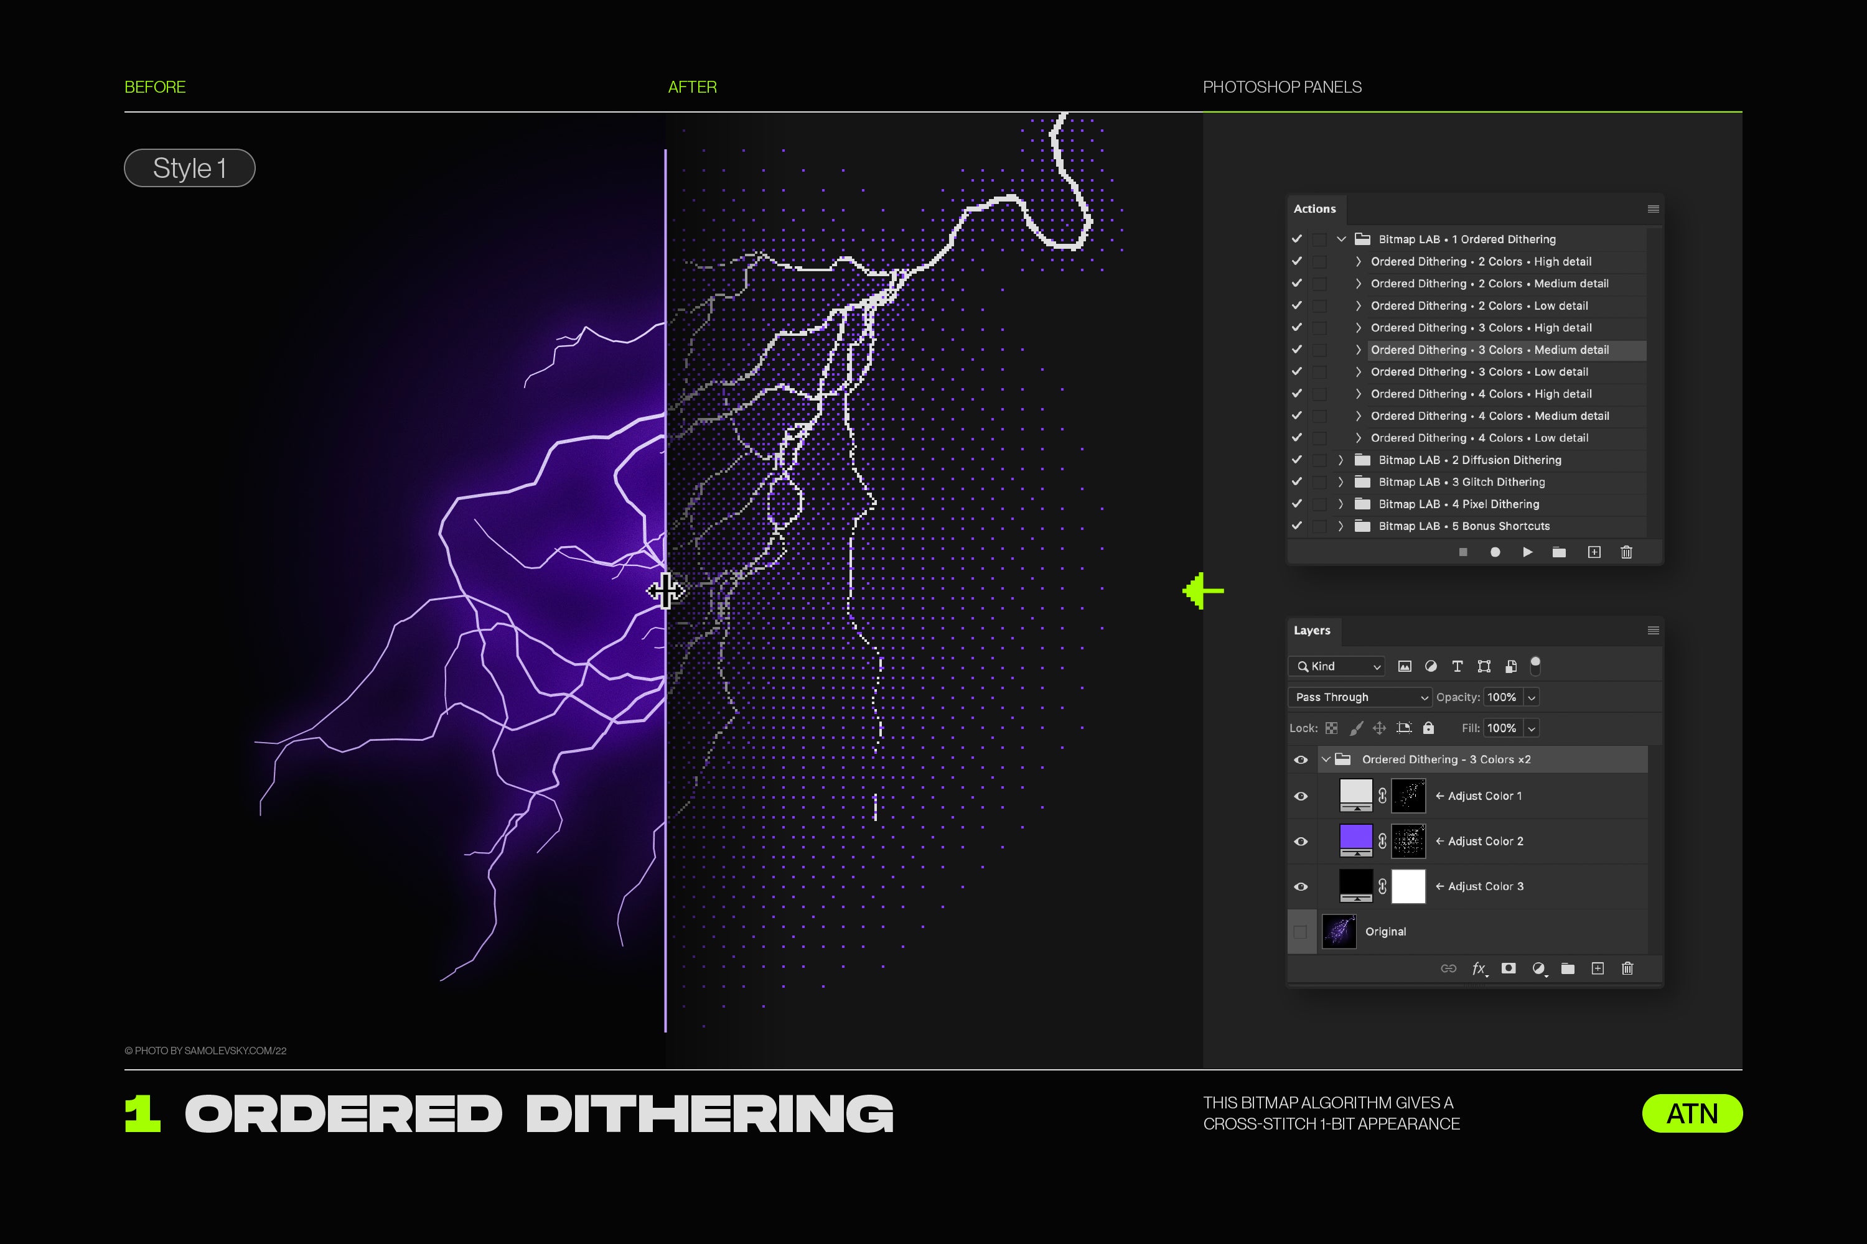1867x1244 pixels.
Task: Open the Actions panel flyout menu
Action: (1653, 208)
